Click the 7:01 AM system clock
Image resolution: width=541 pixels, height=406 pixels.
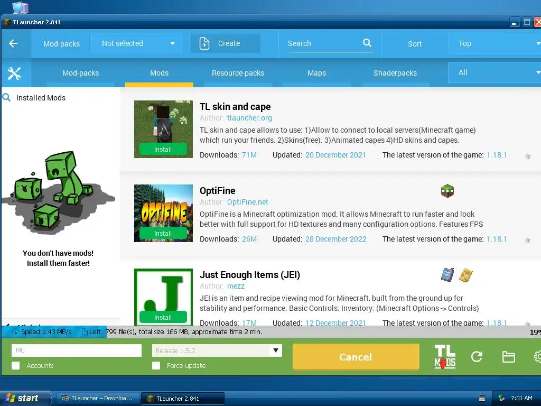[521, 398]
